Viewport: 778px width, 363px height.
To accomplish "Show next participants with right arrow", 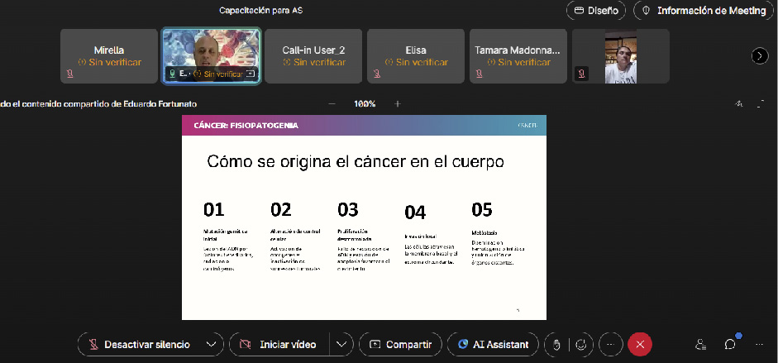I will (x=759, y=55).
